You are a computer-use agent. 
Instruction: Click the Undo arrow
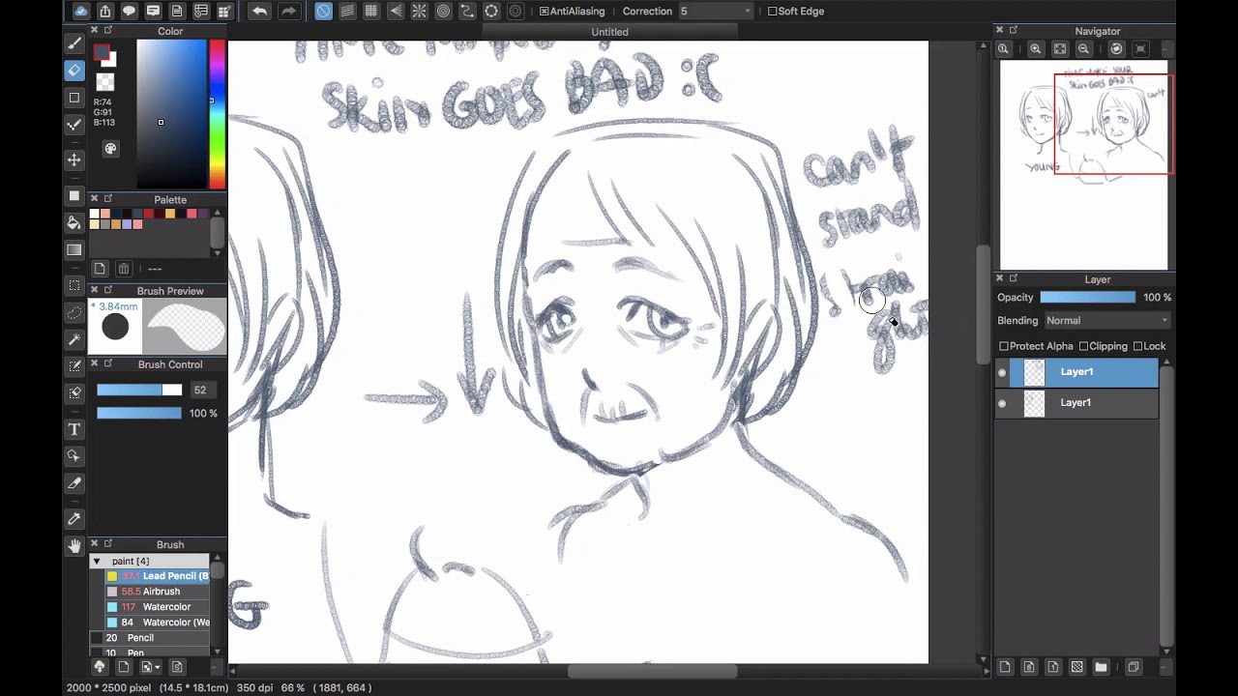(x=259, y=11)
